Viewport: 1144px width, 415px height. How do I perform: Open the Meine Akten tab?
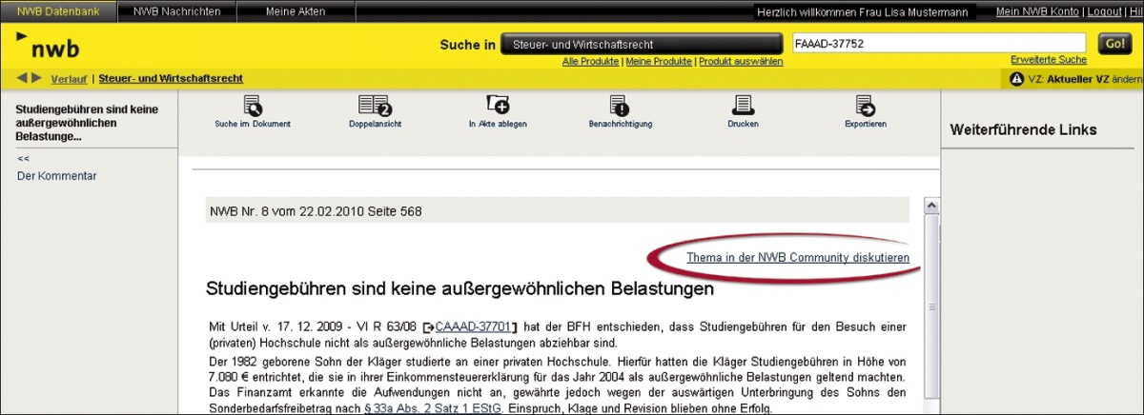coord(295,11)
